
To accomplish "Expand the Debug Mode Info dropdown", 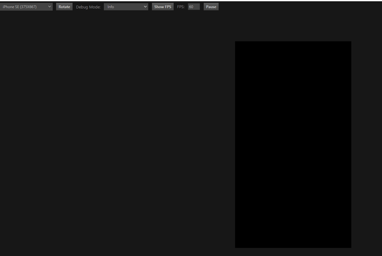I will click(126, 7).
